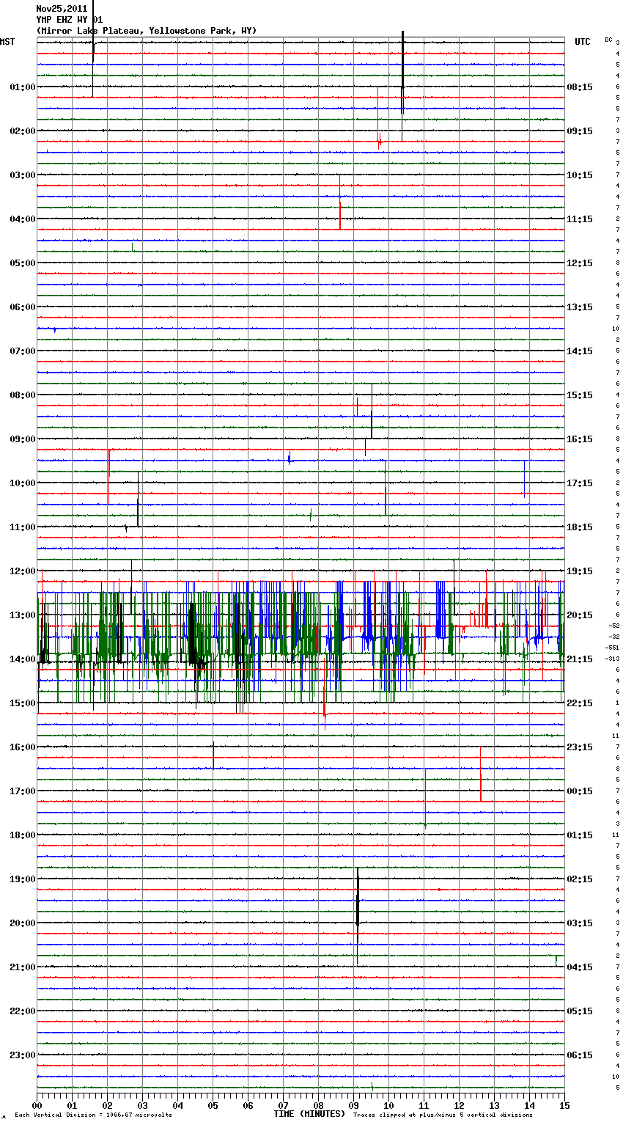Screen dimensions: 623x1125
Task: Select the MST time label "19:00"
Action: 23,879
